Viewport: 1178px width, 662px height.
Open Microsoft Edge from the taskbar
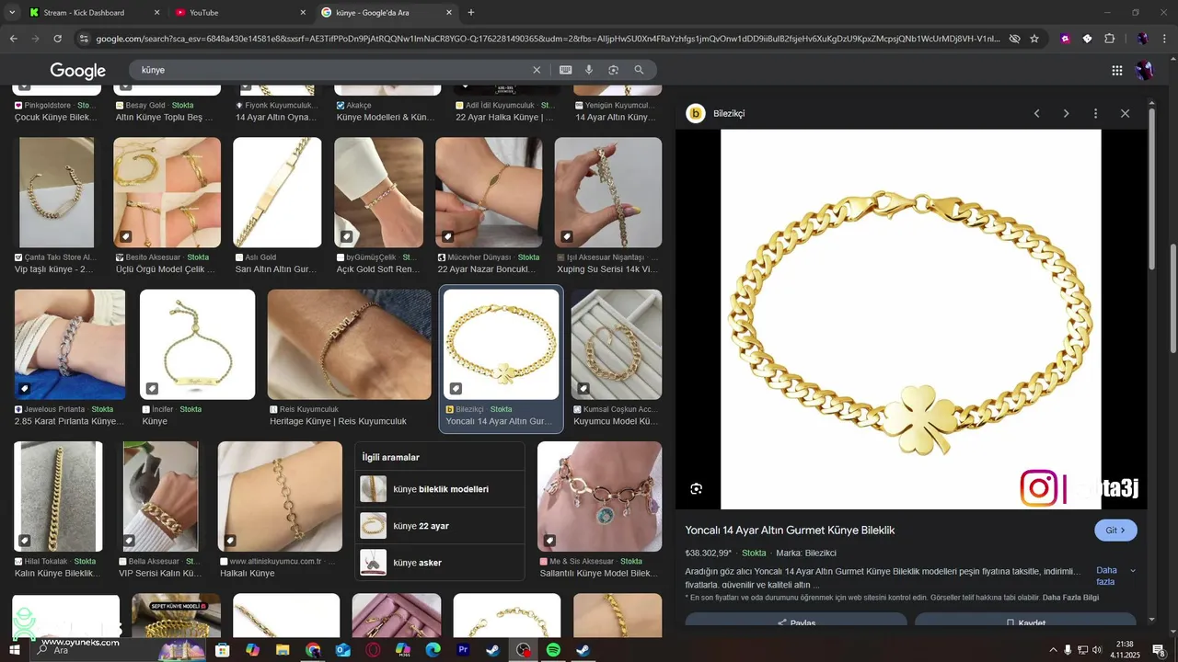(x=433, y=650)
